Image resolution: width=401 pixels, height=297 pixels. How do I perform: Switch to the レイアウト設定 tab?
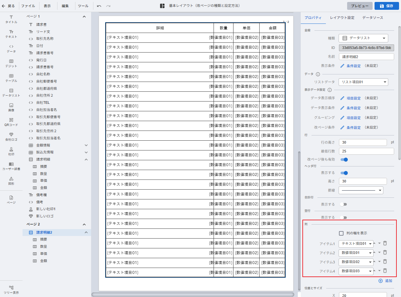(342, 18)
